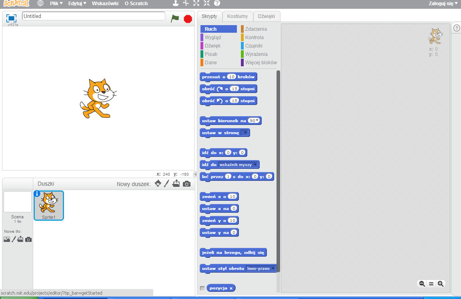Image resolution: width=461 pixels, height=299 pixels.
Task: Choose new sprite from library
Action: [x=158, y=183]
